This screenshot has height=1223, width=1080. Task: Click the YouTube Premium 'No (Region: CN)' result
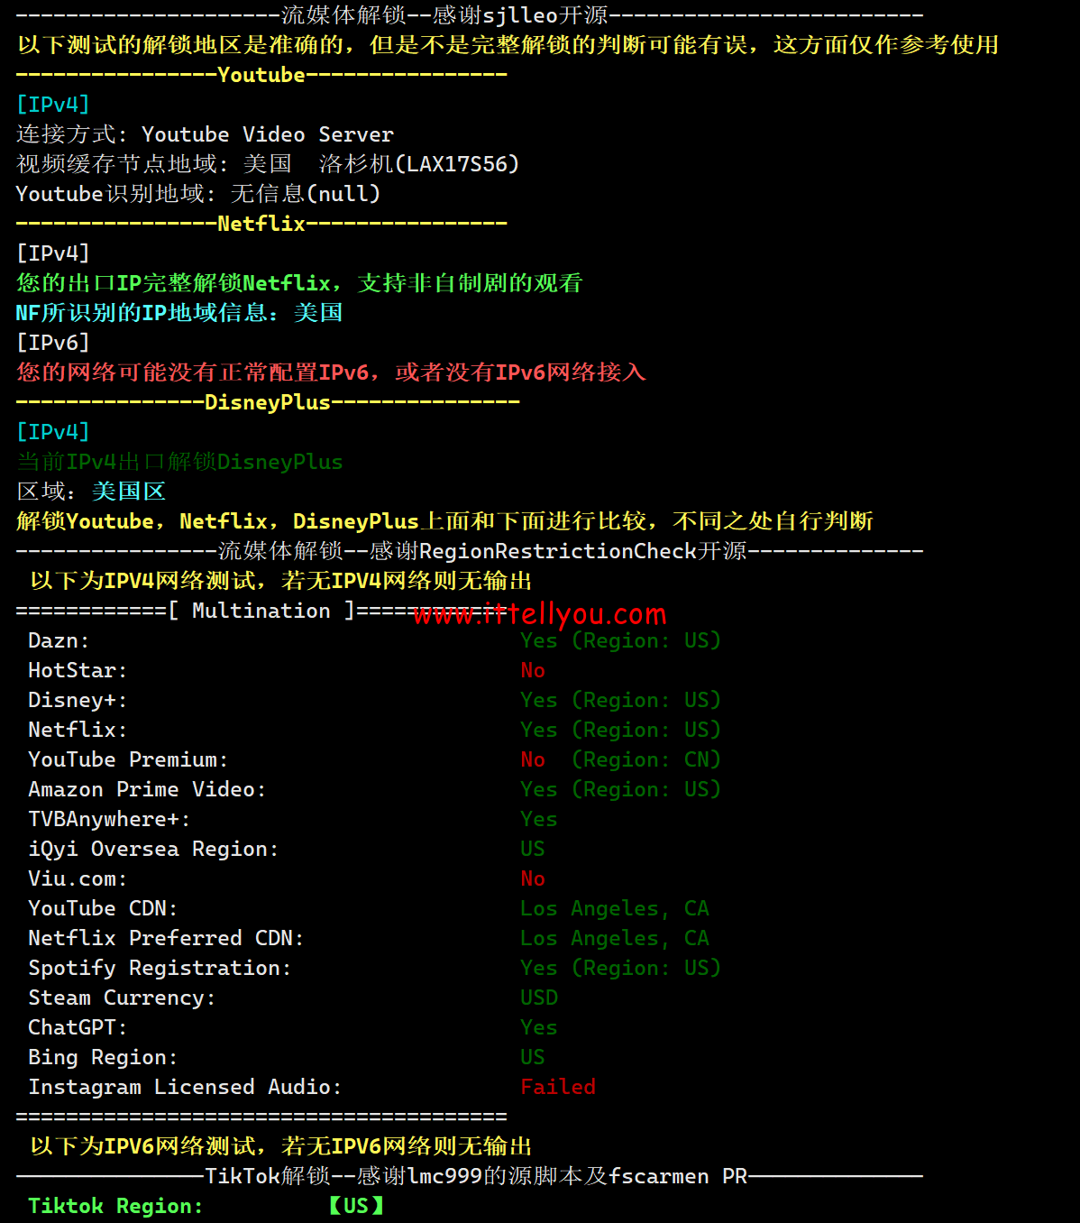pyautogui.click(x=620, y=759)
